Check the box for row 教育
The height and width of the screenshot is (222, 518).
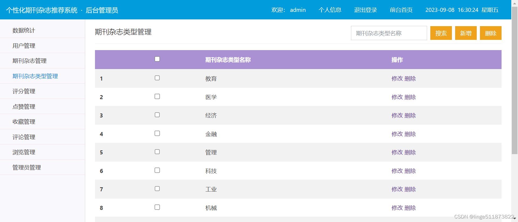pyautogui.click(x=157, y=78)
